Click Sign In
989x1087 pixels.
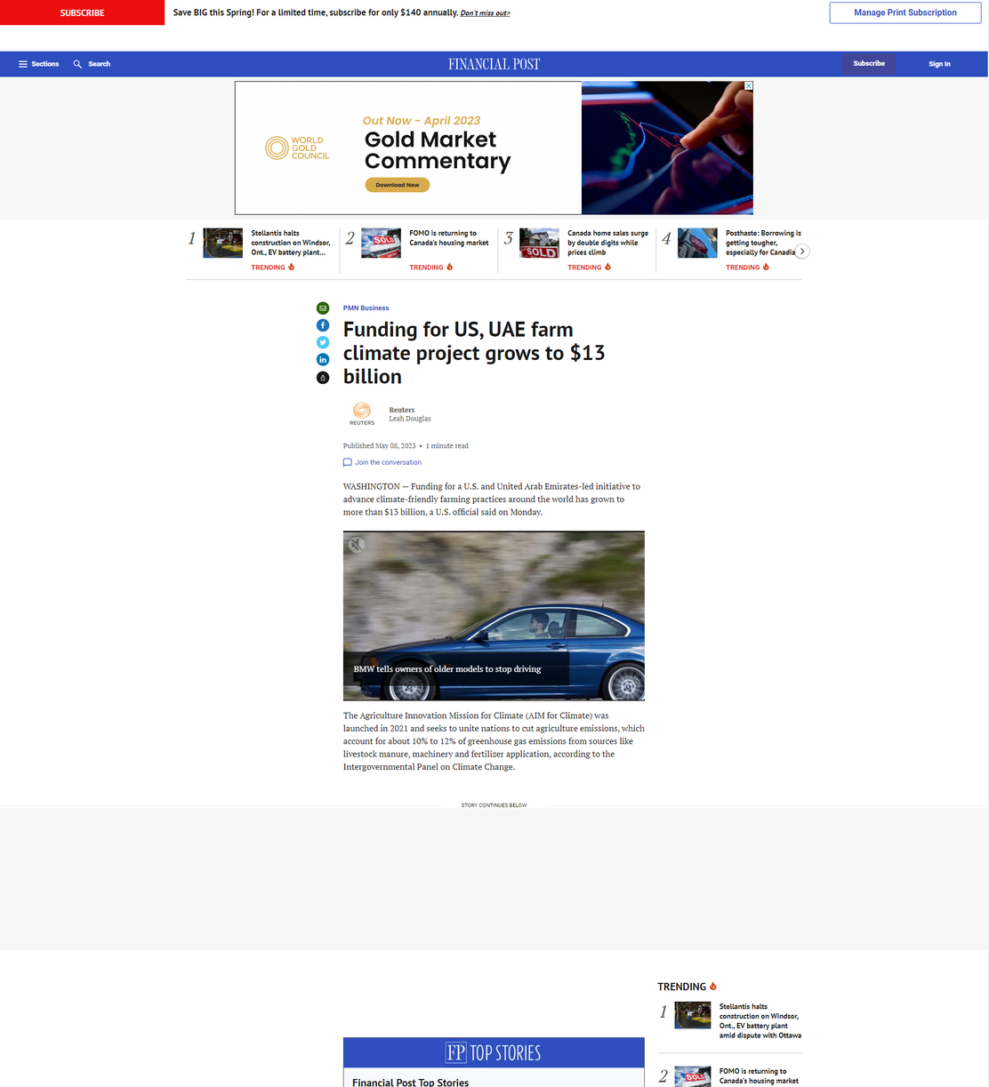(939, 64)
